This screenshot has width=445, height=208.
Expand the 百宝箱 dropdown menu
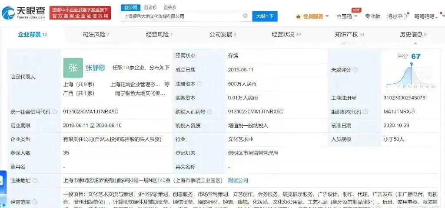click(347, 16)
